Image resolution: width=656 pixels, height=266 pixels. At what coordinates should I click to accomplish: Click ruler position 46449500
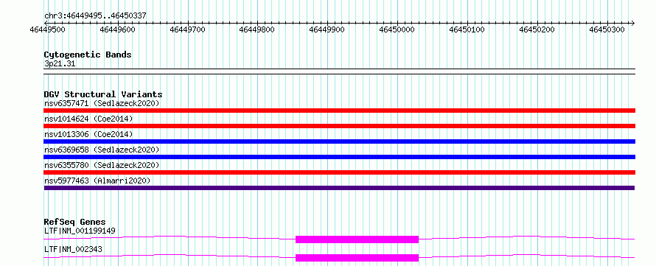[x=48, y=29]
